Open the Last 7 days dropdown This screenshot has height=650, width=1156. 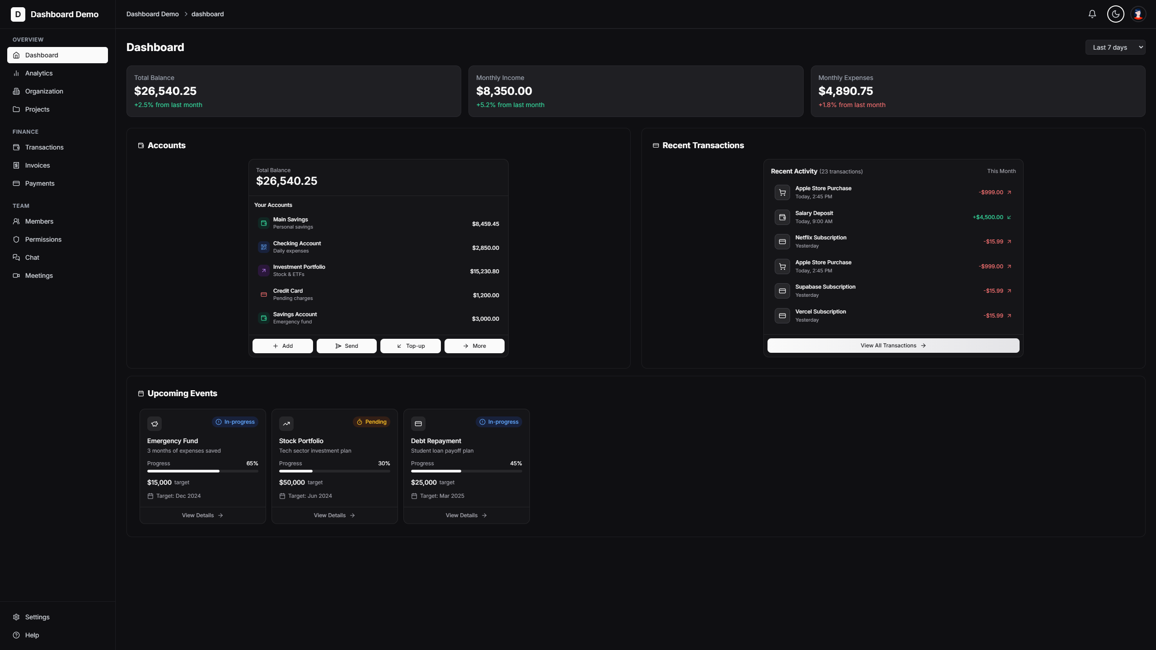(x=1115, y=47)
